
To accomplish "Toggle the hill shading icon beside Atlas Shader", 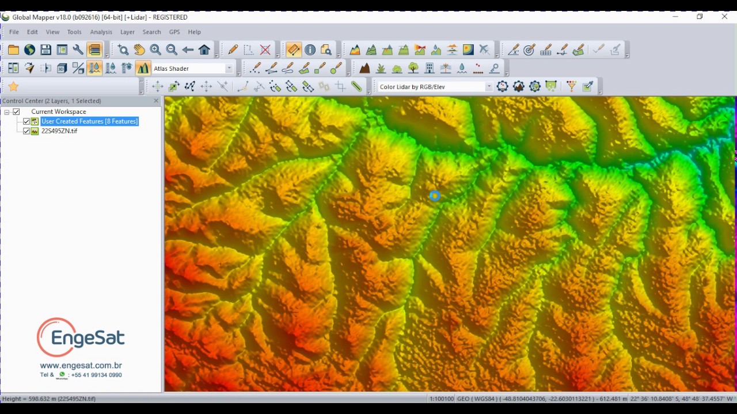I will pos(143,68).
